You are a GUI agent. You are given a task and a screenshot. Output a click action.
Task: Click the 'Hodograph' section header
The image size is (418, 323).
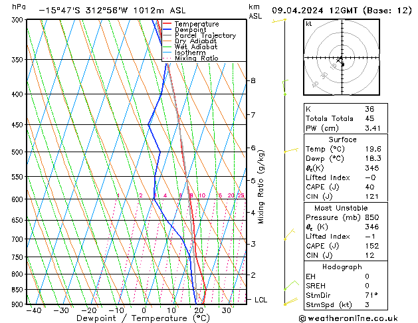(x=342, y=267)
